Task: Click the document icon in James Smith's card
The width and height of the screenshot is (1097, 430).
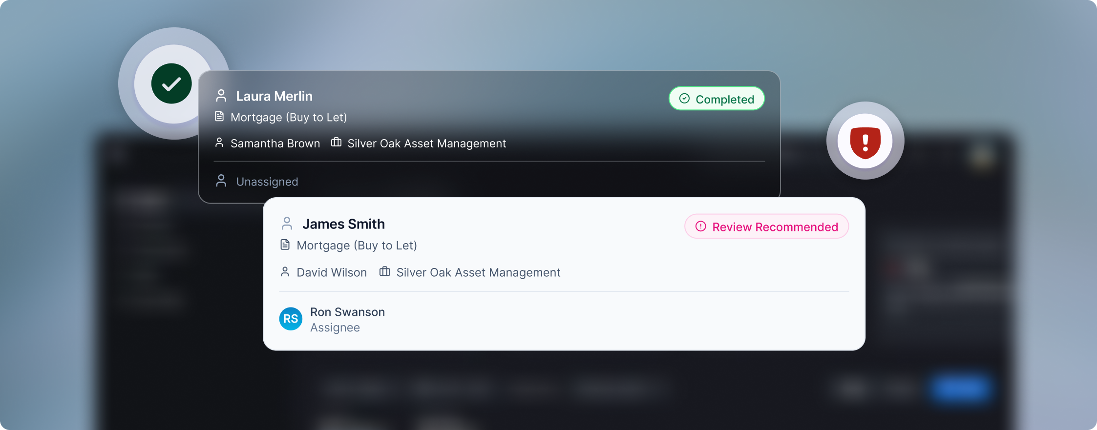Action: point(285,245)
